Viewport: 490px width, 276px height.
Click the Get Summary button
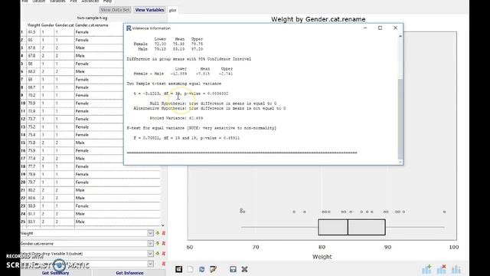click(55, 273)
